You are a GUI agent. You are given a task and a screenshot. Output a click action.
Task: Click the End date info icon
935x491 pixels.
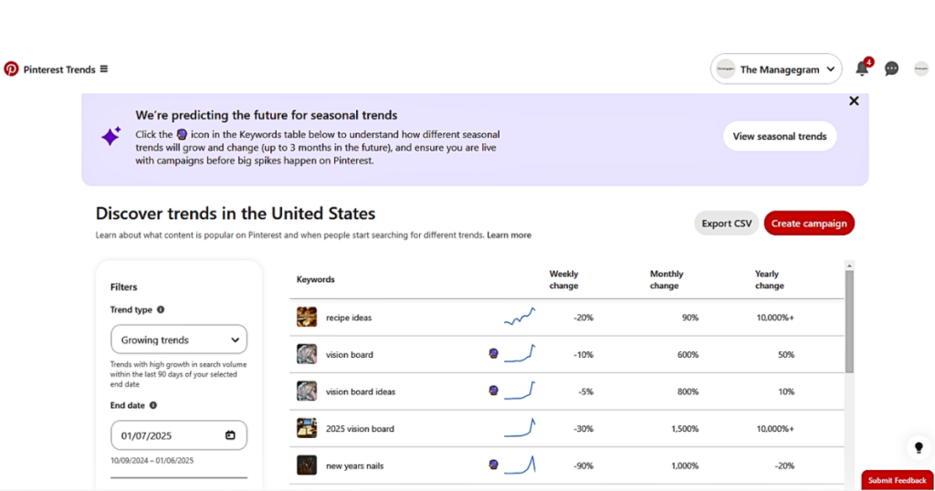(153, 405)
